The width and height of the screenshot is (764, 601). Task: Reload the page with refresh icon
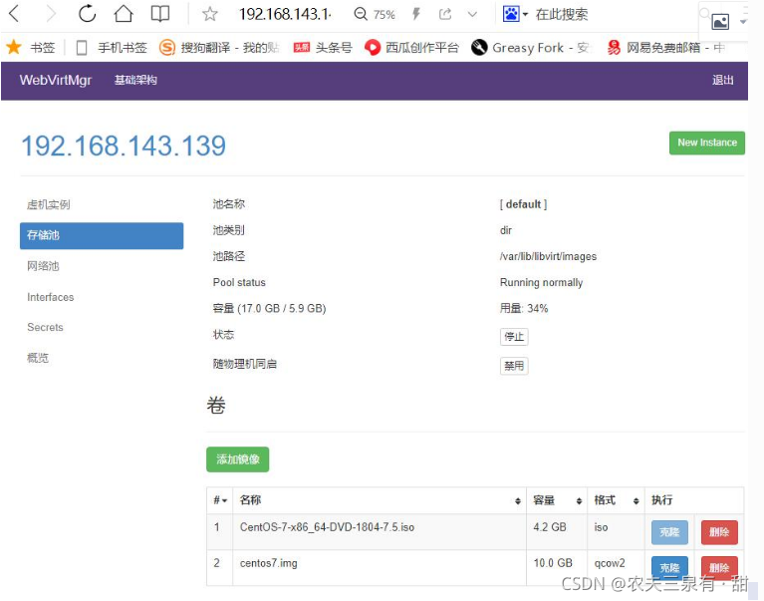click(x=88, y=14)
